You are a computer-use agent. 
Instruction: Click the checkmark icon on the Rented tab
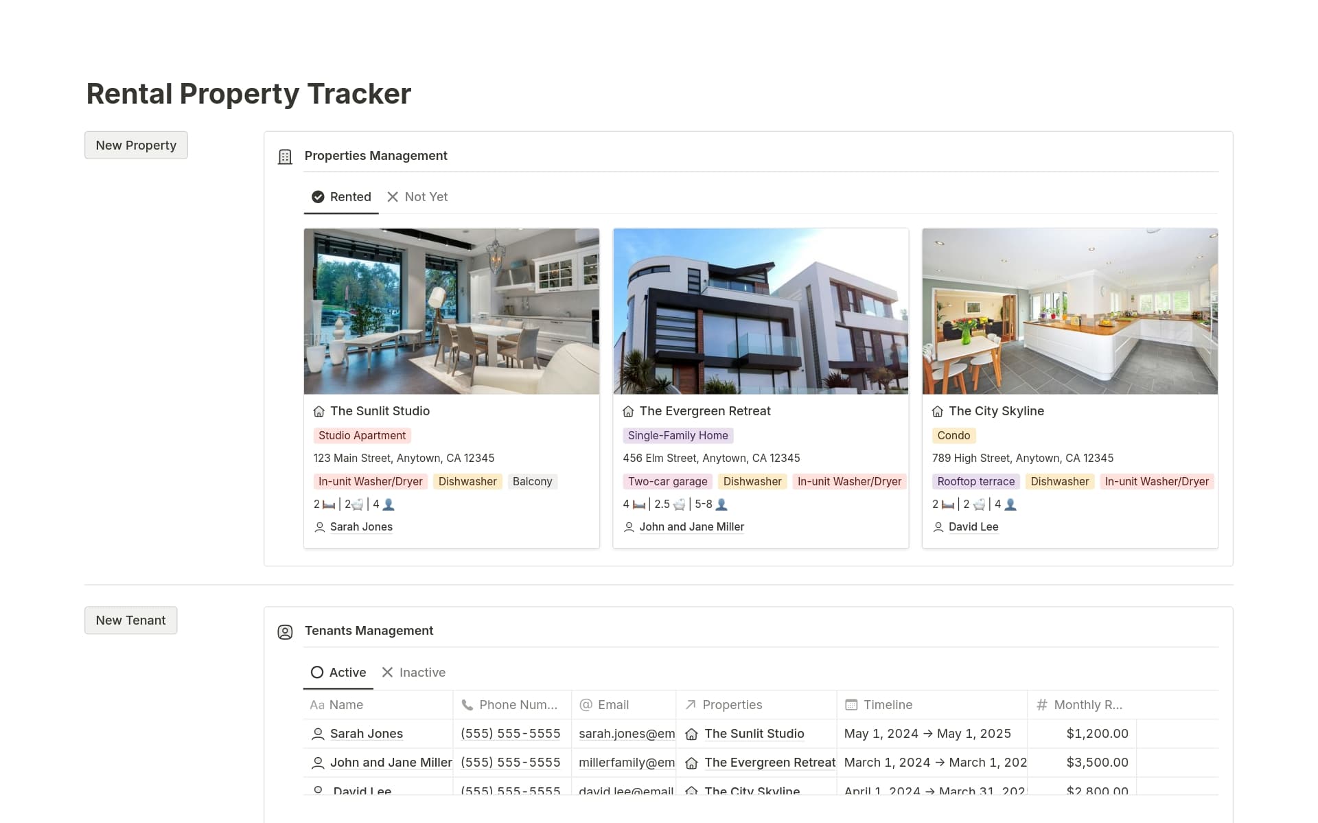coord(318,197)
